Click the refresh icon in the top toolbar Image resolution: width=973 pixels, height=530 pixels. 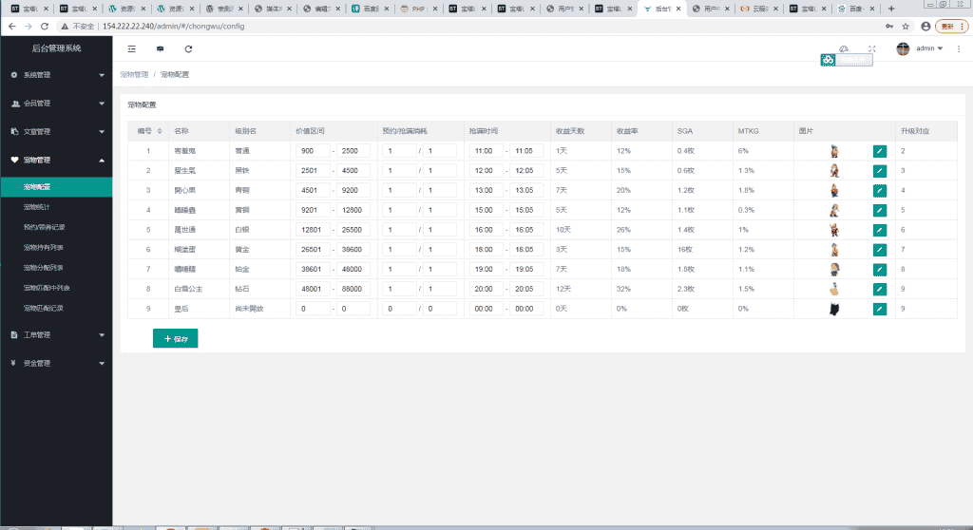point(188,48)
